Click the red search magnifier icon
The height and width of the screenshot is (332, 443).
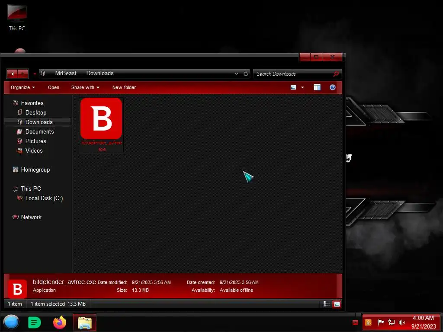coord(336,74)
